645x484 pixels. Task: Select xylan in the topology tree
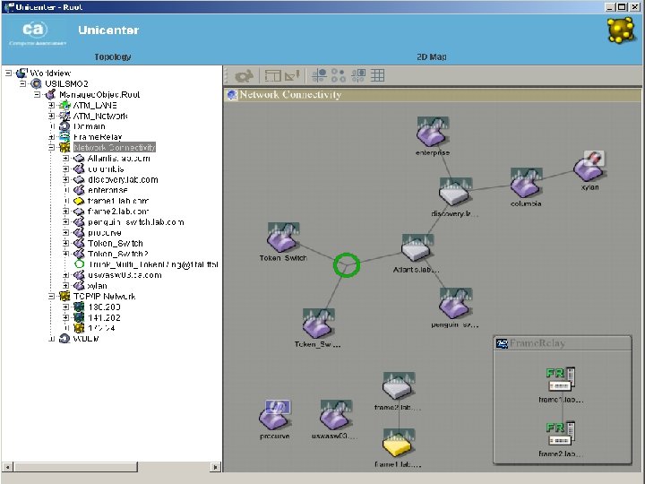tap(97, 286)
